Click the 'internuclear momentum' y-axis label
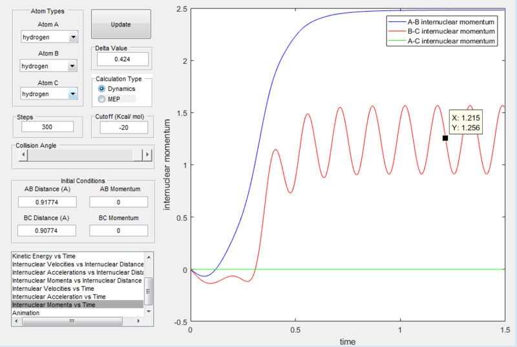The height and width of the screenshot is (347, 517). coord(167,164)
